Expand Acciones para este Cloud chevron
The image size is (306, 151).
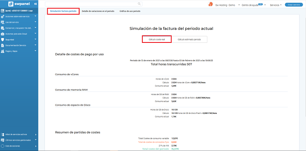tap(35, 33)
